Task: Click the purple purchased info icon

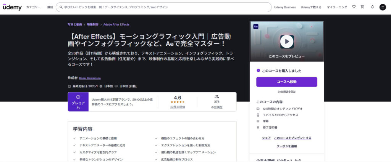Action: click(259, 71)
